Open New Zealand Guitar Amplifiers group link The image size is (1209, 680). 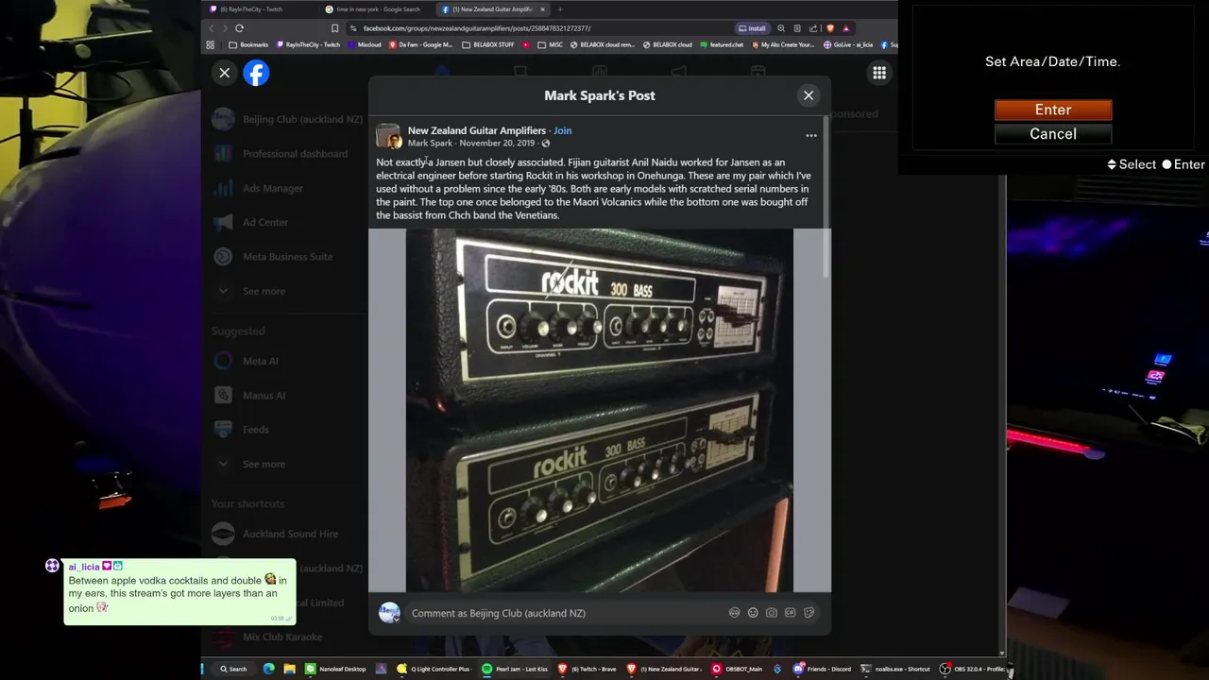pyautogui.click(x=477, y=130)
